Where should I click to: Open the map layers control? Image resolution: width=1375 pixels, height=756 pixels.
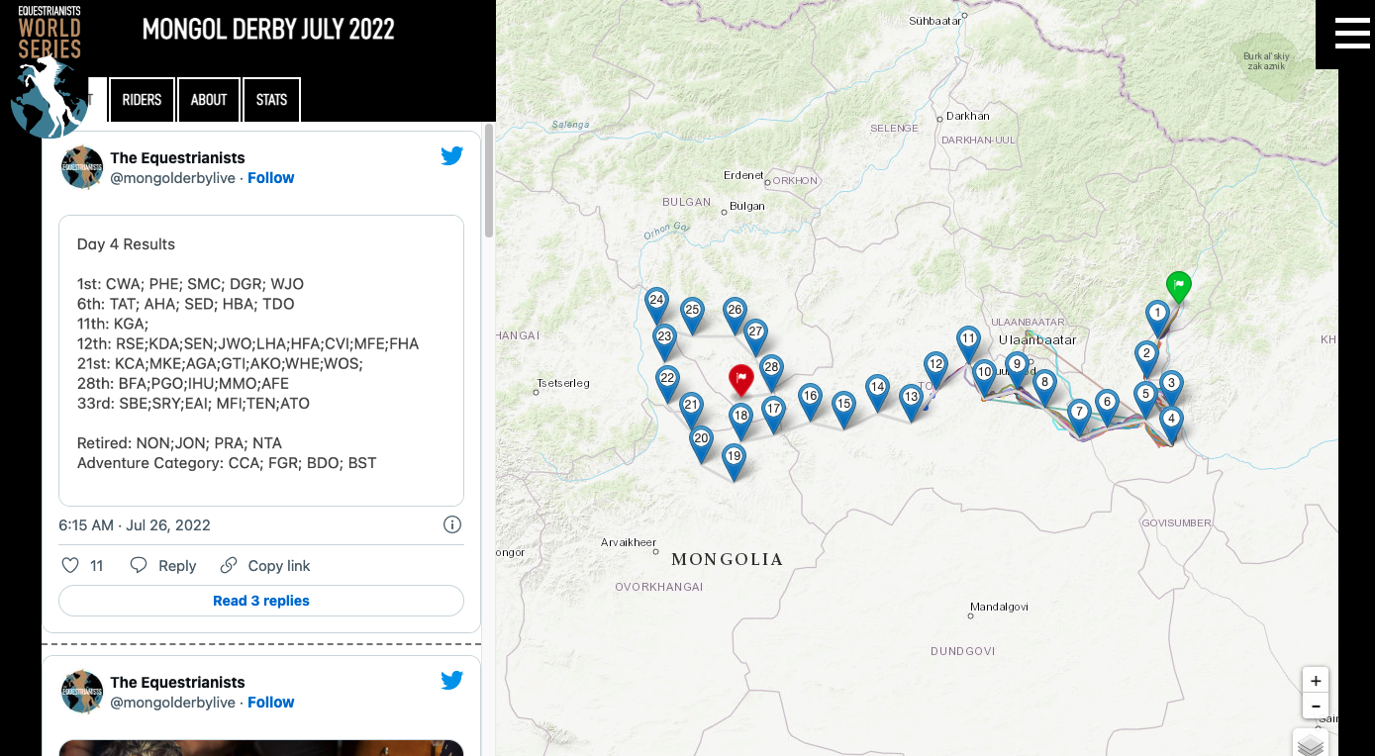1311,744
